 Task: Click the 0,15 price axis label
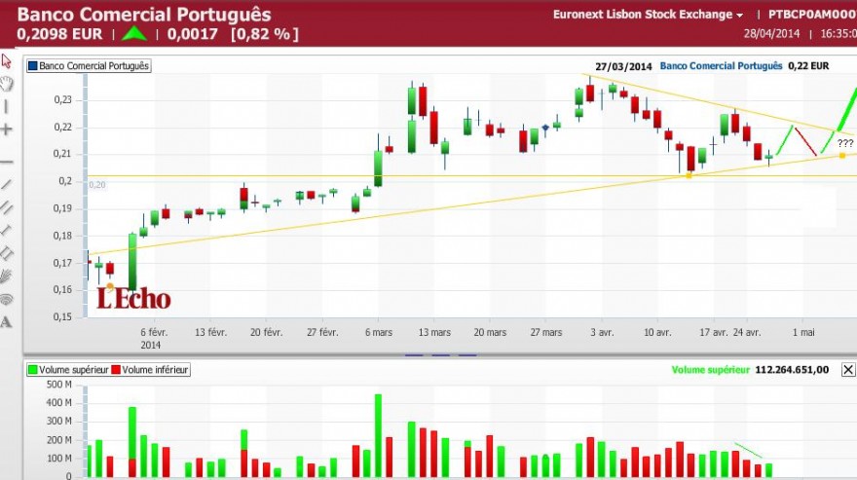63,316
